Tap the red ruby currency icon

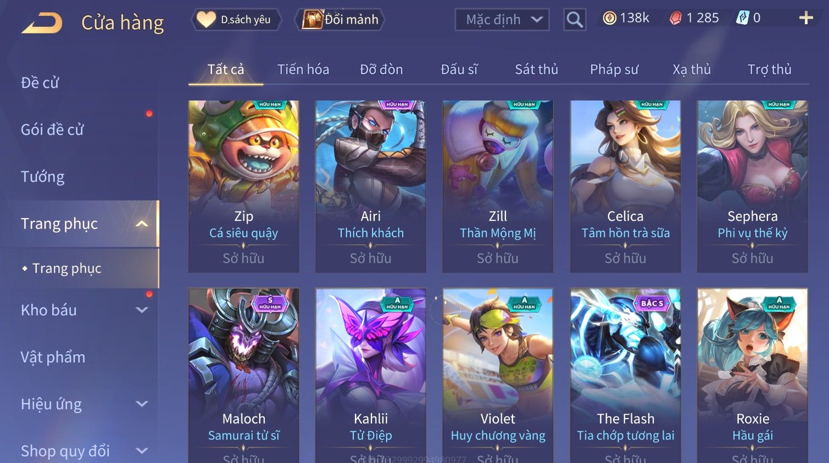coord(675,19)
